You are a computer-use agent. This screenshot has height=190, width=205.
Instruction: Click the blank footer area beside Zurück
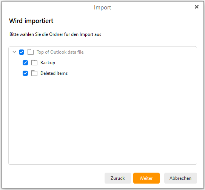click(53, 178)
